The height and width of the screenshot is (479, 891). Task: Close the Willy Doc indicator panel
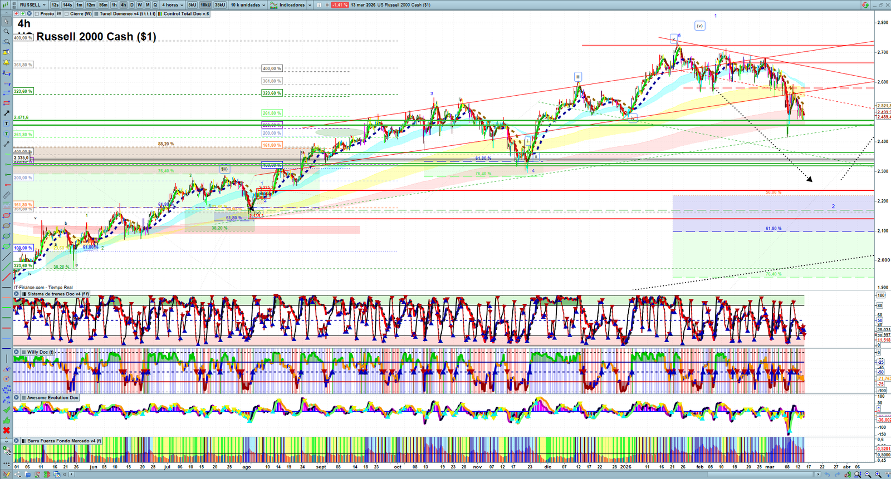pyautogui.click(x=17, y=352)
